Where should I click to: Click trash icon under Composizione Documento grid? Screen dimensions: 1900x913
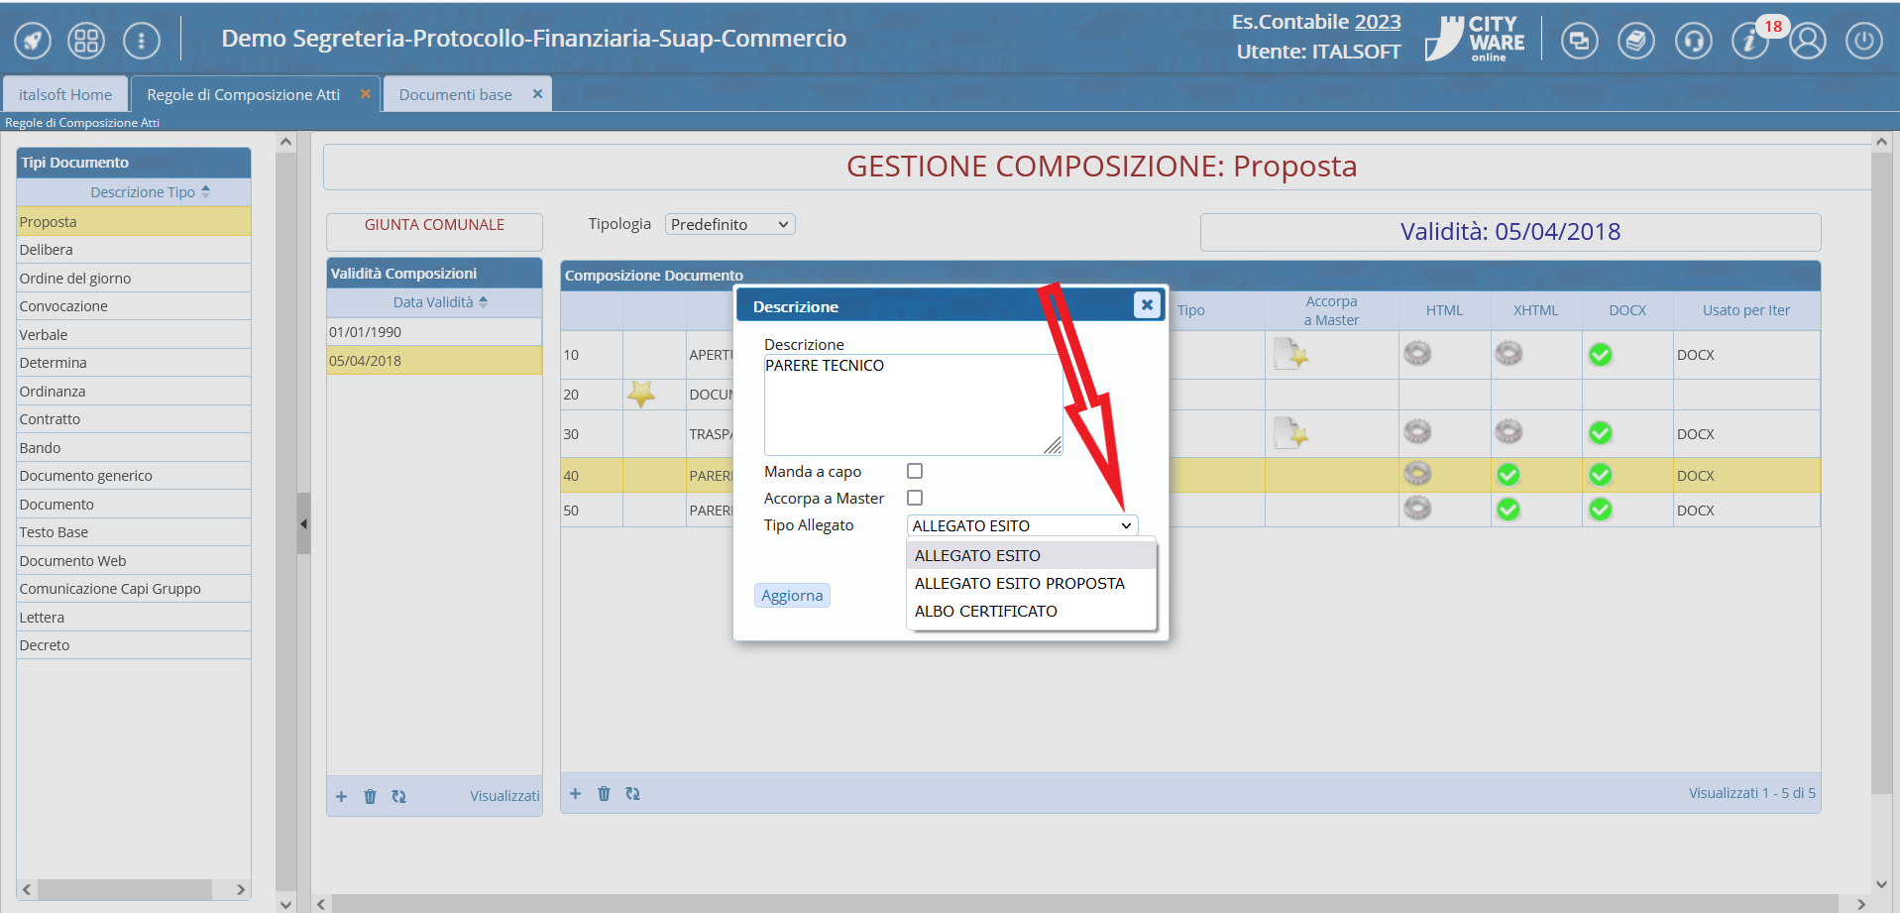[x=604, y=793]
